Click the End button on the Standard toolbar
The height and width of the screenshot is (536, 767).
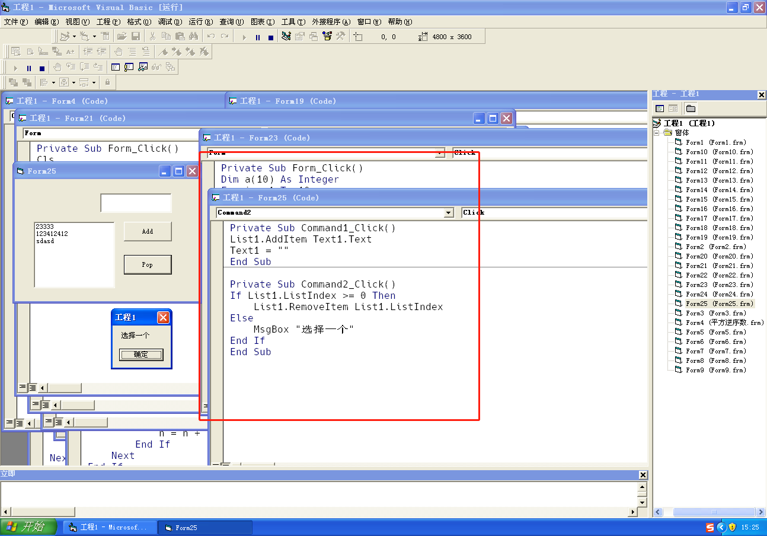271,37
